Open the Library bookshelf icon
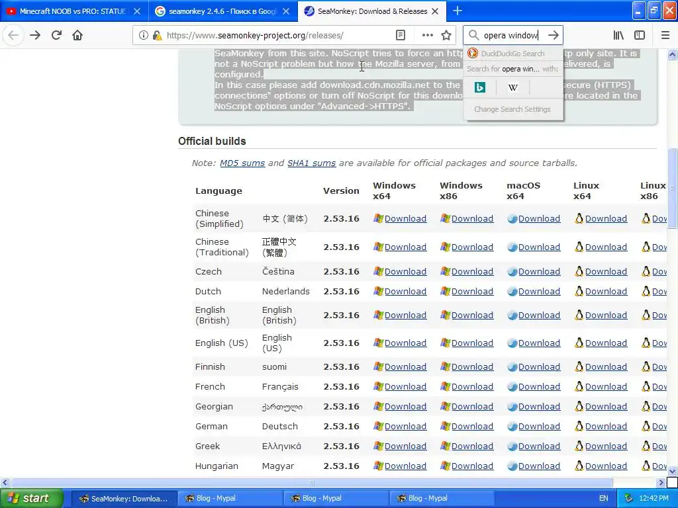The image size is (678, 508). pyautogui.click(x=618, y=35)
